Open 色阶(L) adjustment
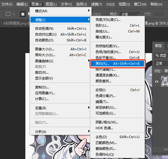 (x=117, y=26)
